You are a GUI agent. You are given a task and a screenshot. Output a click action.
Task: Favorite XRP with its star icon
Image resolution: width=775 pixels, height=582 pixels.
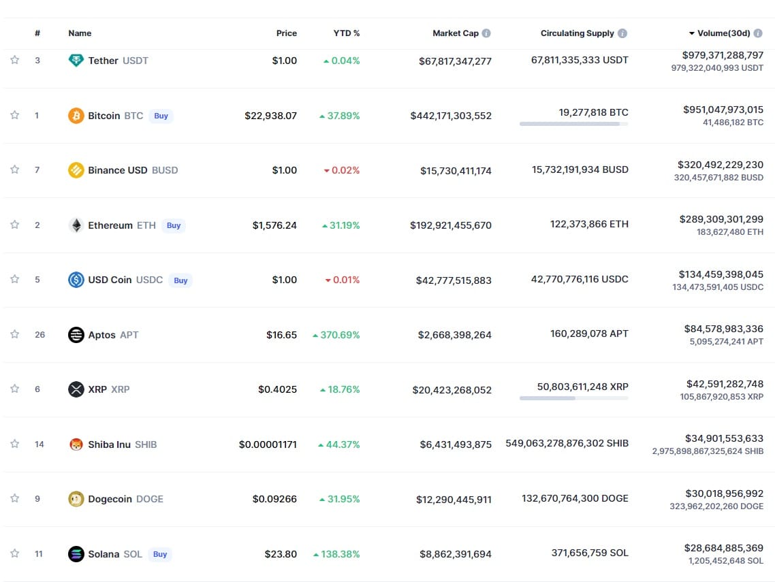point(15,389)
